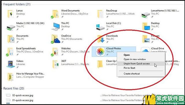Collapse the Frequent folders section
Screen dimensions: 185x105
(x=2, y=4)
